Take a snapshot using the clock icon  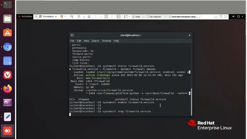pos(79,17)
